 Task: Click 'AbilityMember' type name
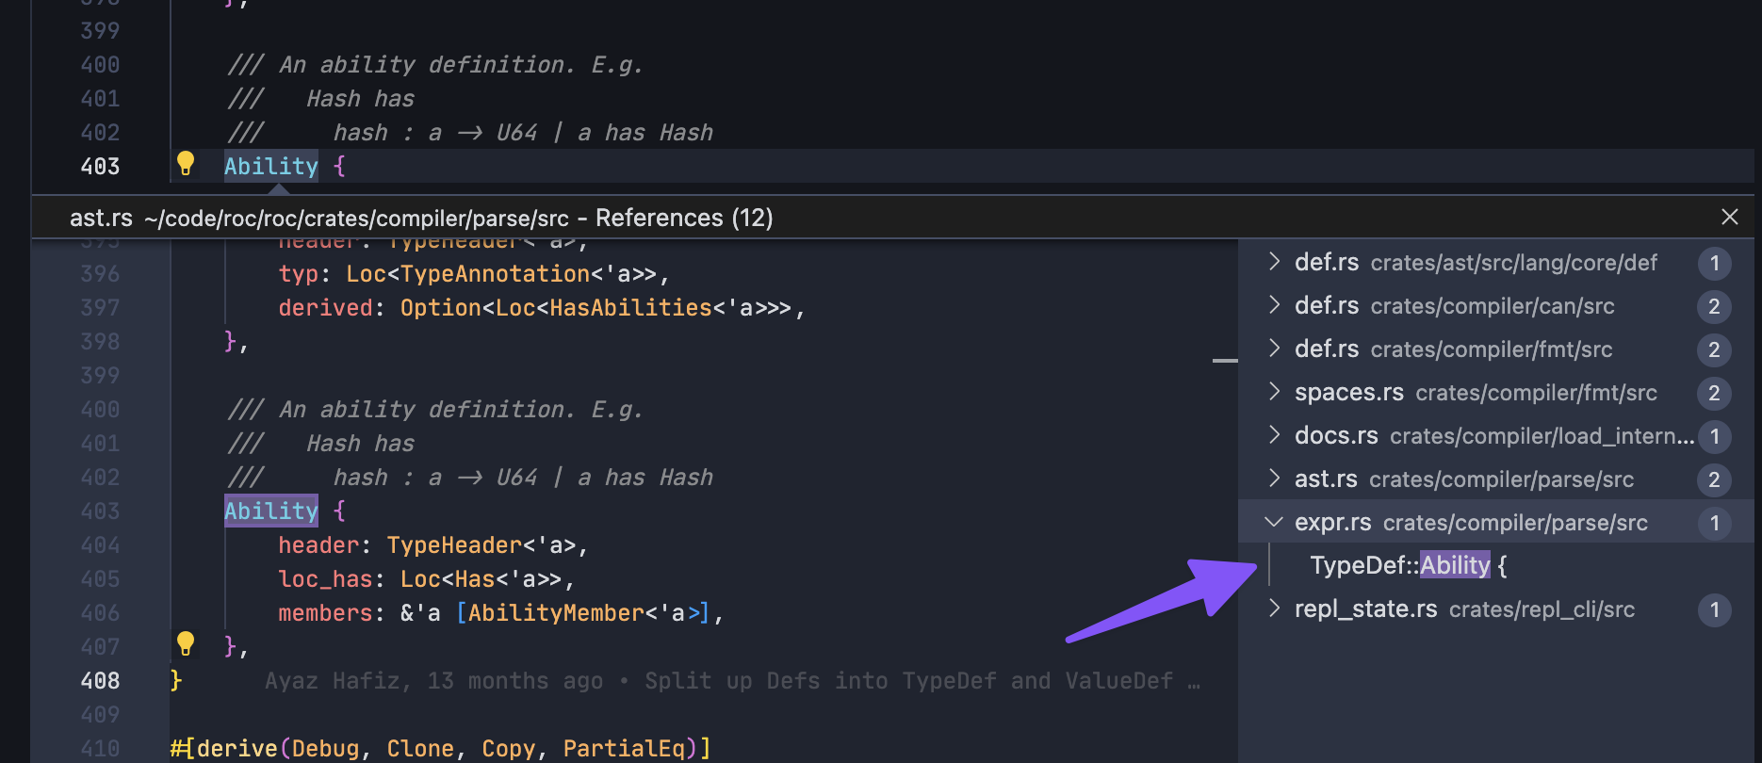click(x=556, y=612)
